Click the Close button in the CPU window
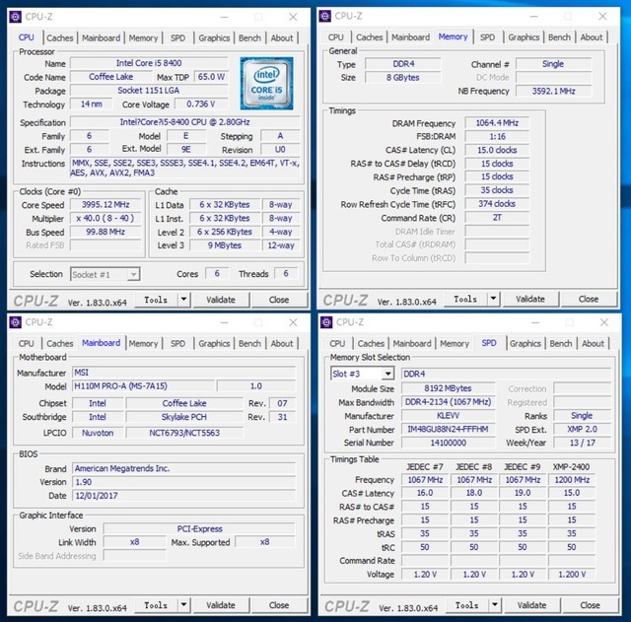Viewport: 631px width, 622px height. [279, 300]
